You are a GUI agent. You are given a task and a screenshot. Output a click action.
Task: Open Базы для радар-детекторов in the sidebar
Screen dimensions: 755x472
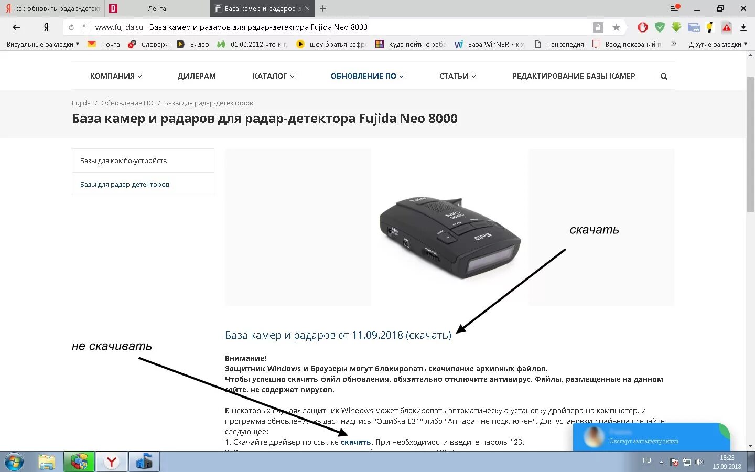pyautogui.click(x=143, y=184)
